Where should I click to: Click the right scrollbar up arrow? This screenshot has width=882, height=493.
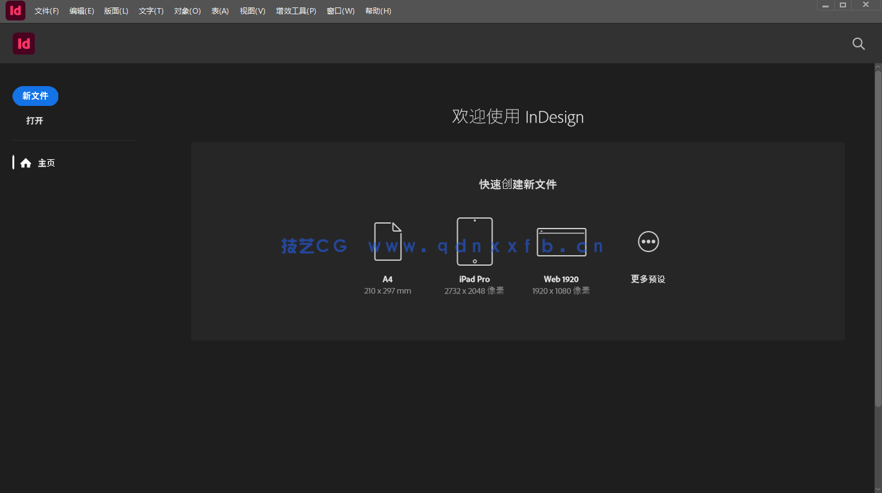tap(877, 66)
